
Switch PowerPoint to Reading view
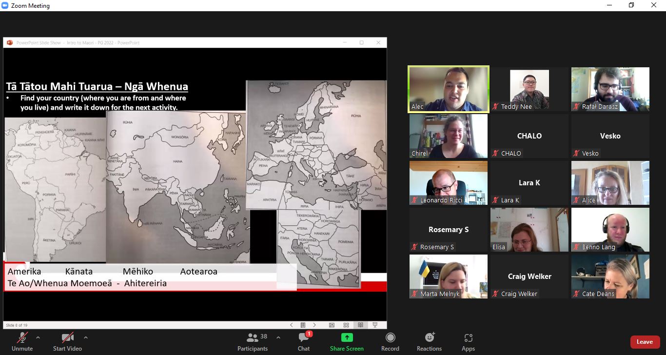pos(360,325)
